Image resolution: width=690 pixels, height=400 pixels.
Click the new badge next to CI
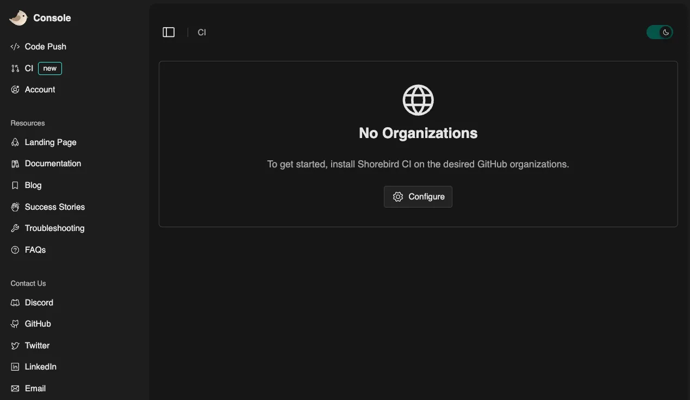(49, 68)
